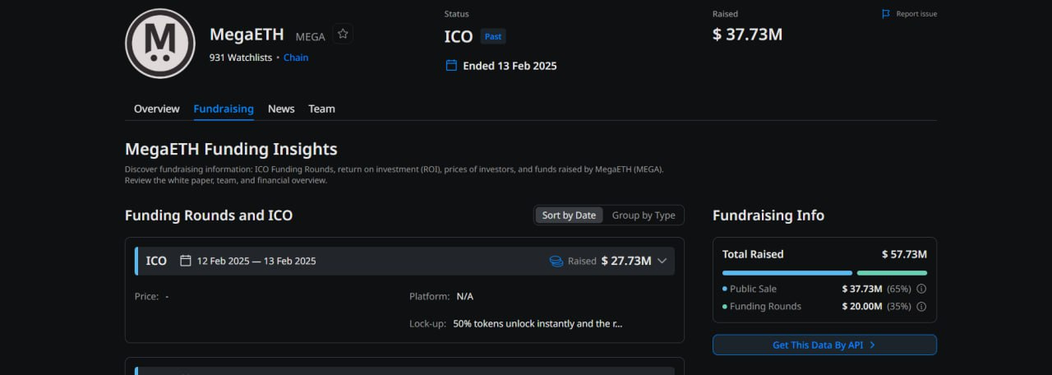Click the MegaETH logo icon
The height and width of the screenshot is (375, 1052).
click(160, 44)
